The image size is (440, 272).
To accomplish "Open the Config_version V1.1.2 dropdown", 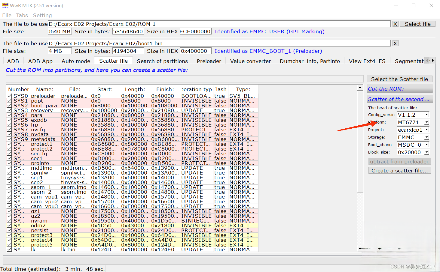I will [x=426, y=115].
